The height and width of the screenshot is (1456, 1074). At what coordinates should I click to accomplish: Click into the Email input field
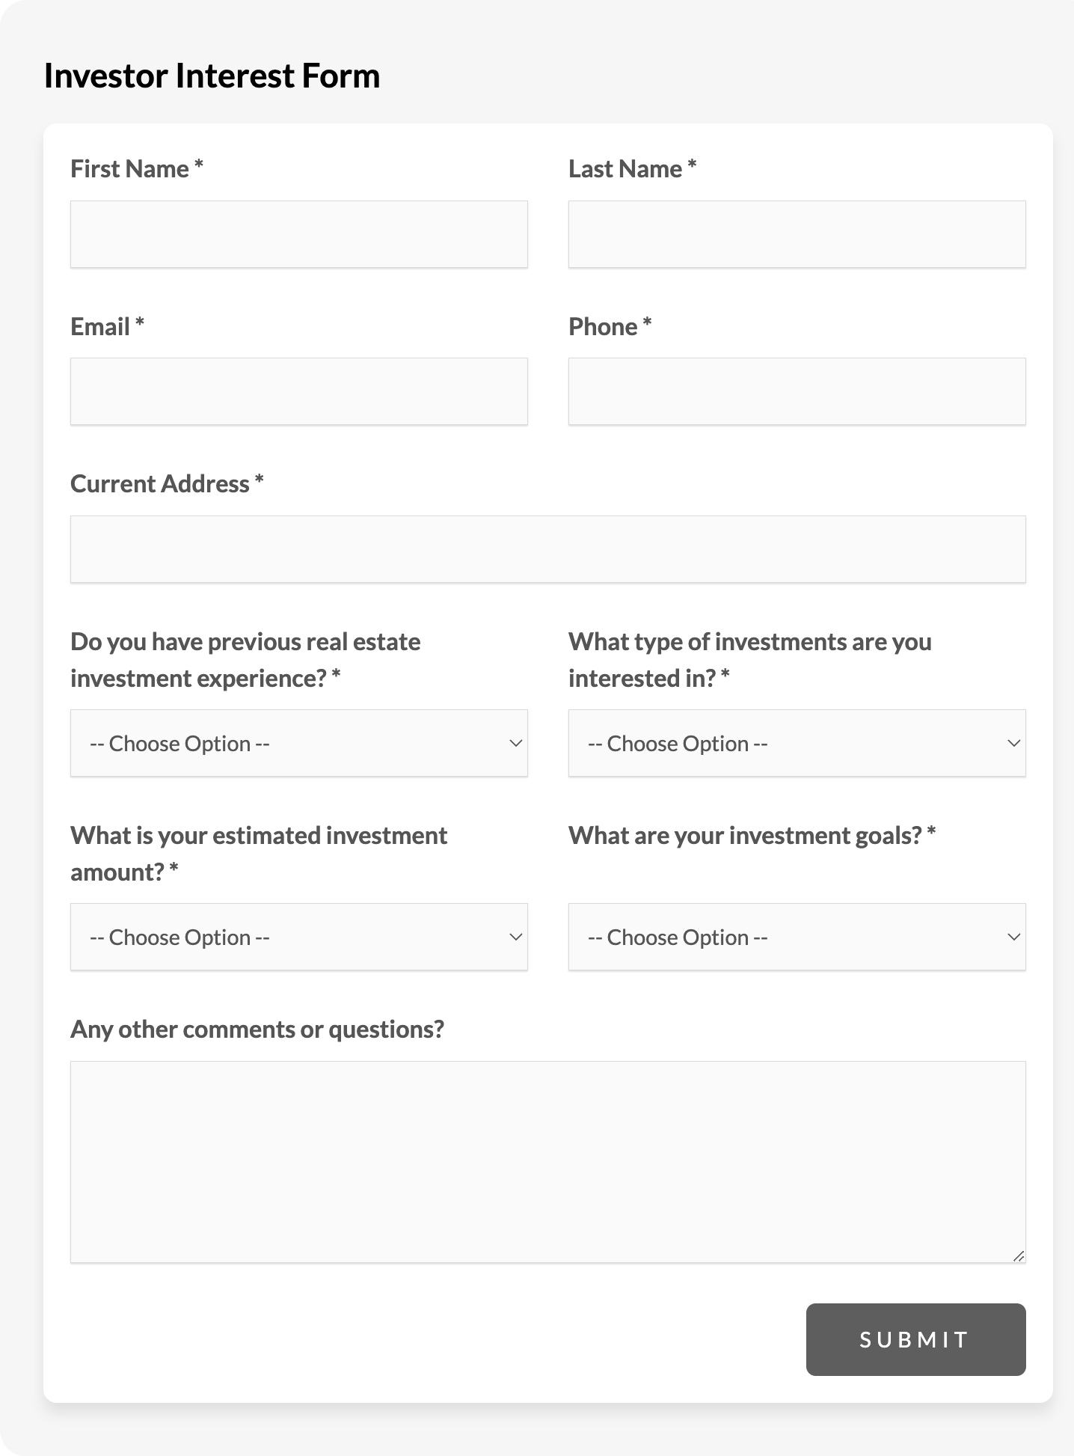(x=298, y=391)
